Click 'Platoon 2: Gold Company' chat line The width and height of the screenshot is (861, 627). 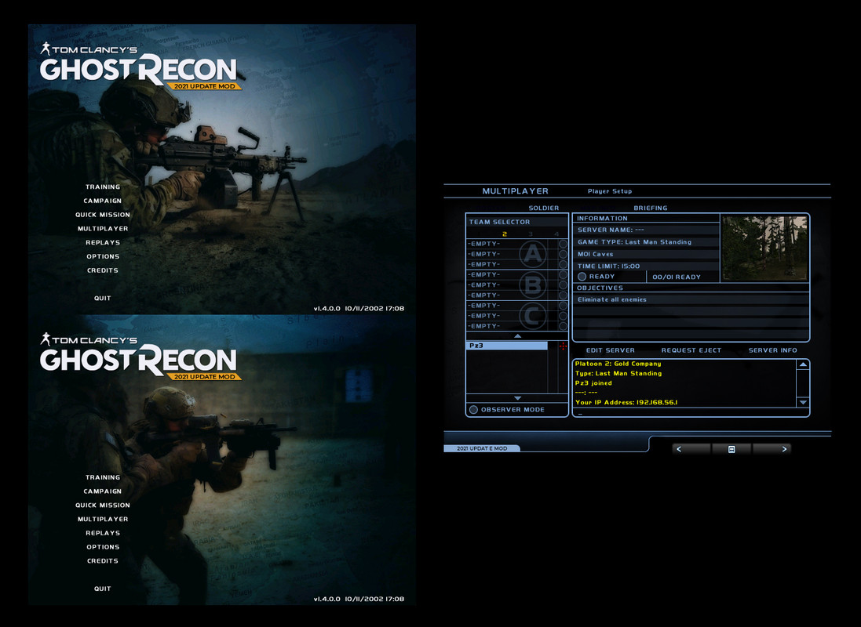pos(618,364)
